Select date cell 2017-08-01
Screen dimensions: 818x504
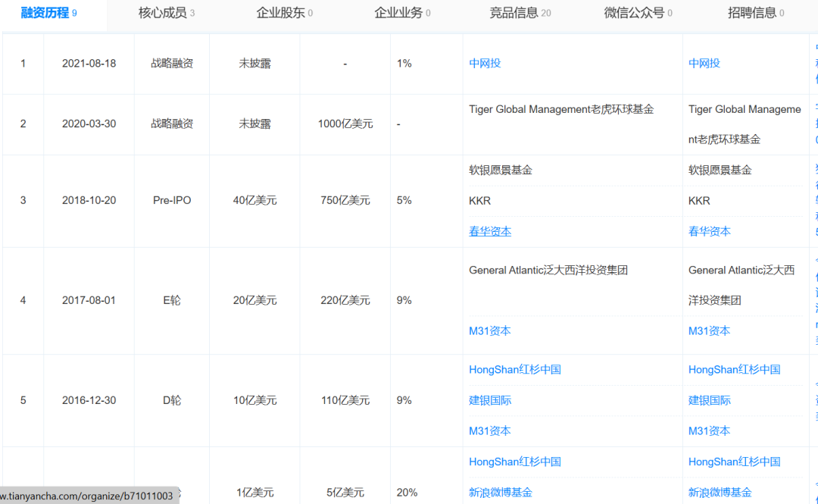(89, 300)
